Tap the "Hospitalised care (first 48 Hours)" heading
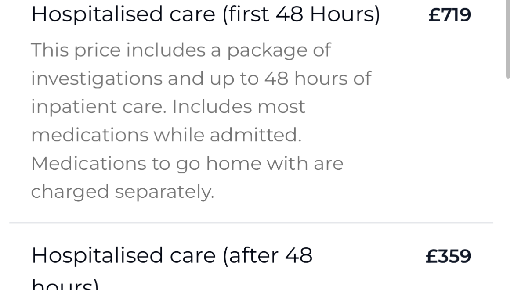The width and height of the screenshot is (514, 290). tap(205, 15)
